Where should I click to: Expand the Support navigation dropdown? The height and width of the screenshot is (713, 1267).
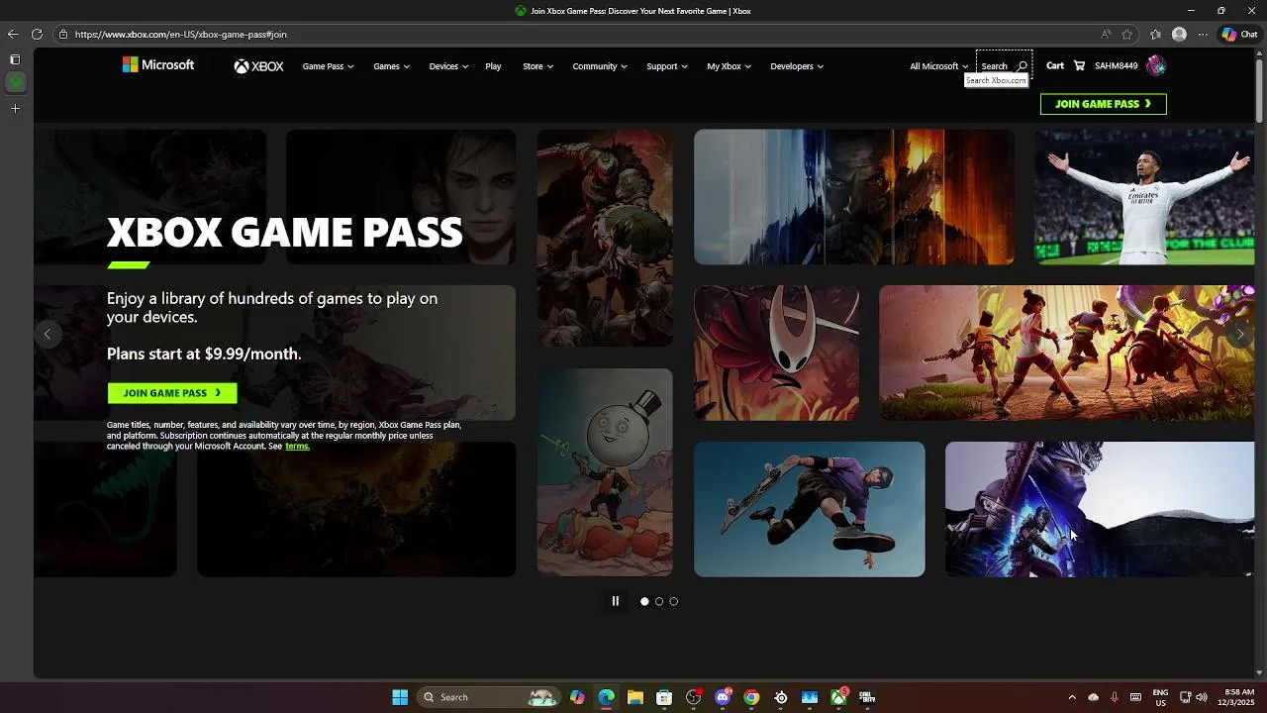click(667, 66)
